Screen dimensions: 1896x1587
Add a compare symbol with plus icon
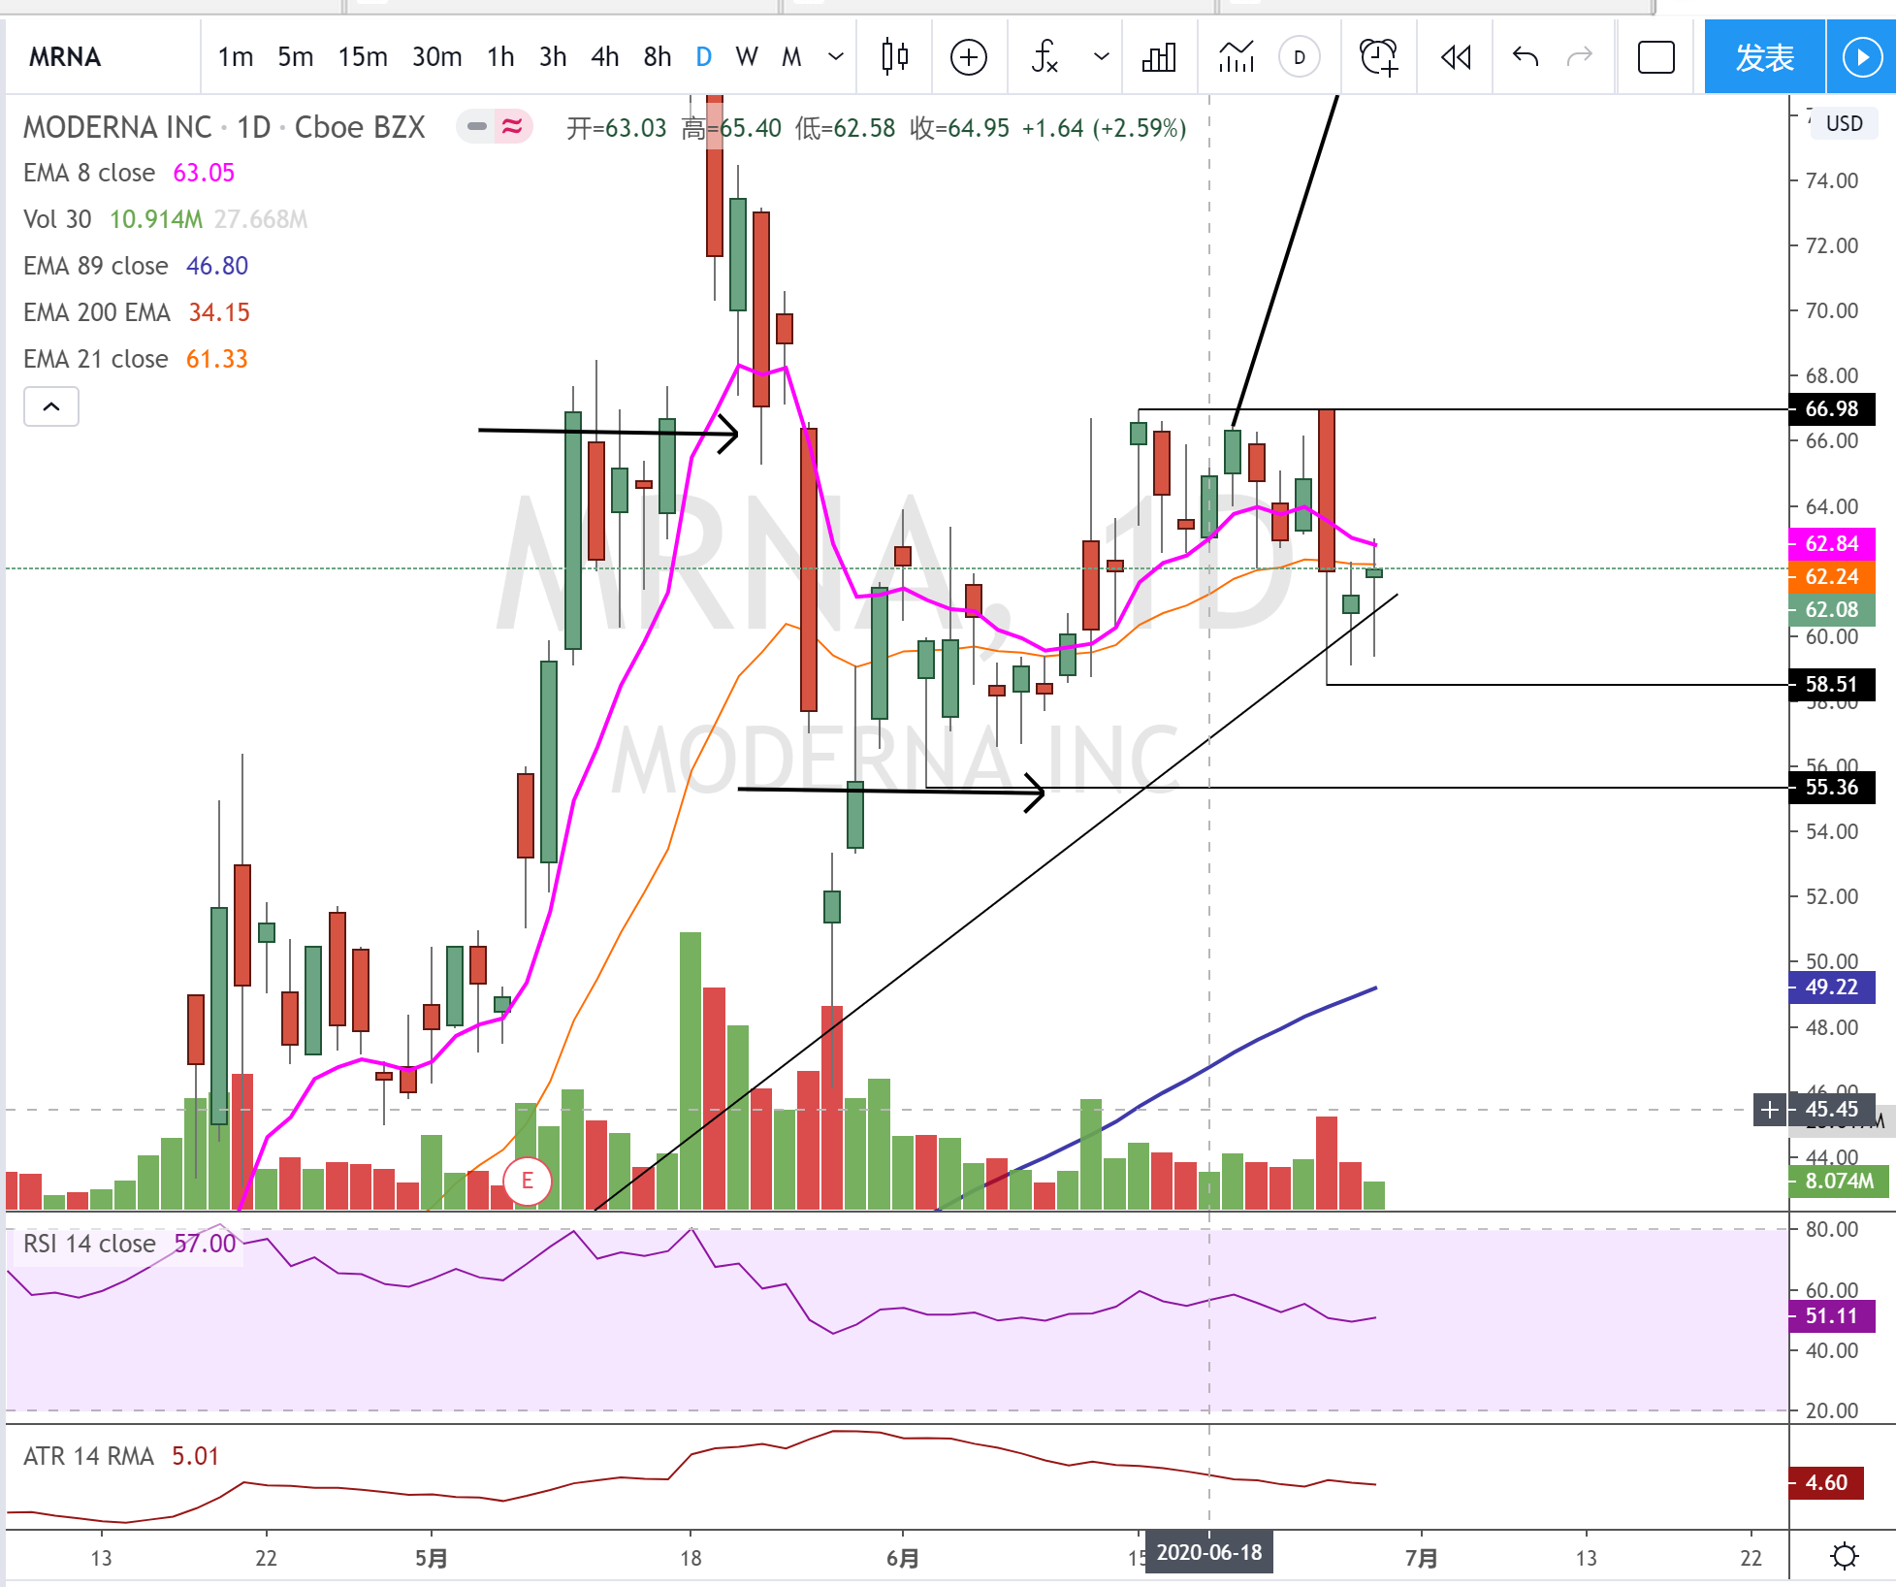(x=969, y=57)
